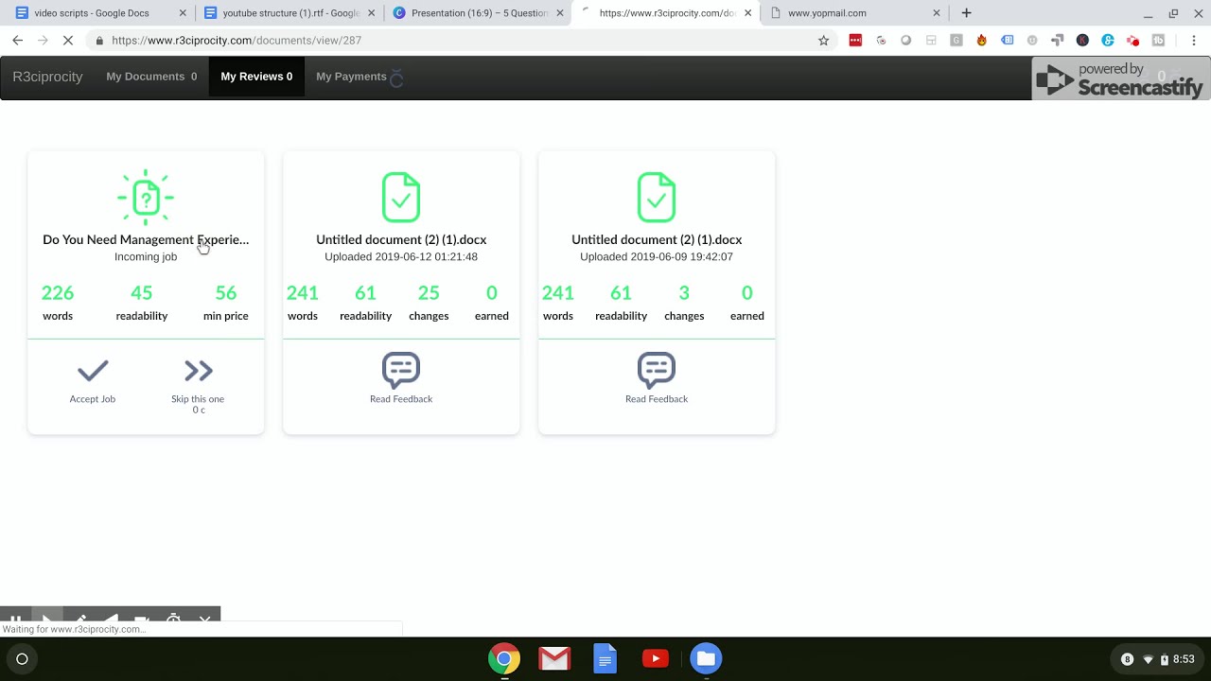
Task: Open the Files app from the shelf
Action: 706,658
